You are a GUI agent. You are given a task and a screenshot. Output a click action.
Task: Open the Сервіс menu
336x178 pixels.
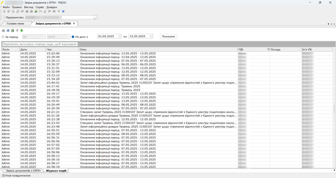click(40, 7)
